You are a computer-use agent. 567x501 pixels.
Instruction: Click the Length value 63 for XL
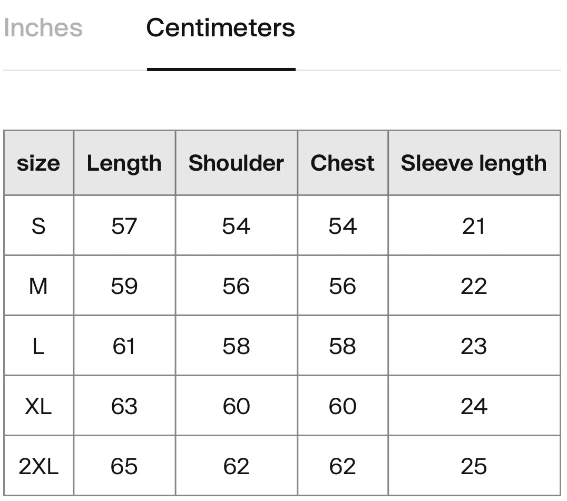tap(124, 406)
